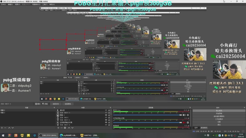Click the 应用音频输出采集 volume slider
This screenshot has width=246, height=138.
[148, 122]
